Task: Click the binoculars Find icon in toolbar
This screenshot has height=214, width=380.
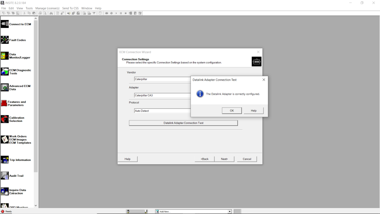Action: (x=51, y=13)
